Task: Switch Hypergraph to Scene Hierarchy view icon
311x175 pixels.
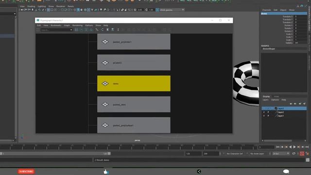Action: [97, 30]
